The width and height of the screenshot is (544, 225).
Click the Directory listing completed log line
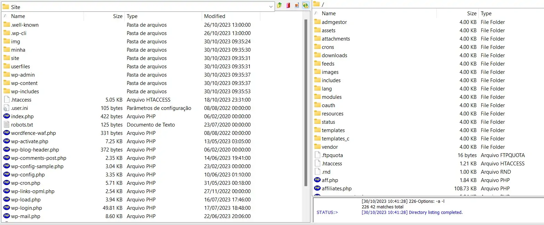tap(412, 212)
